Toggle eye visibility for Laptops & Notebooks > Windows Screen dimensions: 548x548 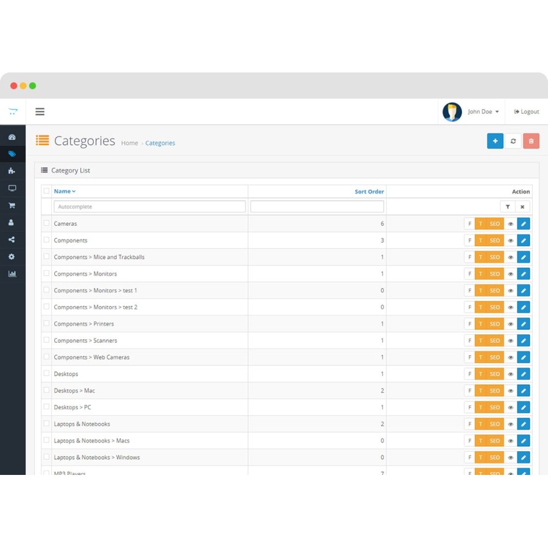click(511, 457)
